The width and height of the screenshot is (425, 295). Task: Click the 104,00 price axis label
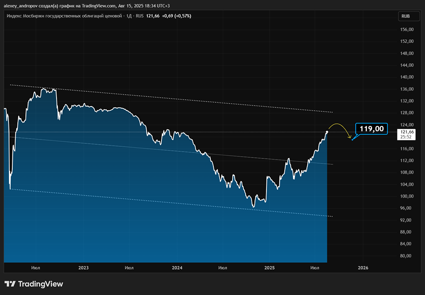tap(407, 184)
